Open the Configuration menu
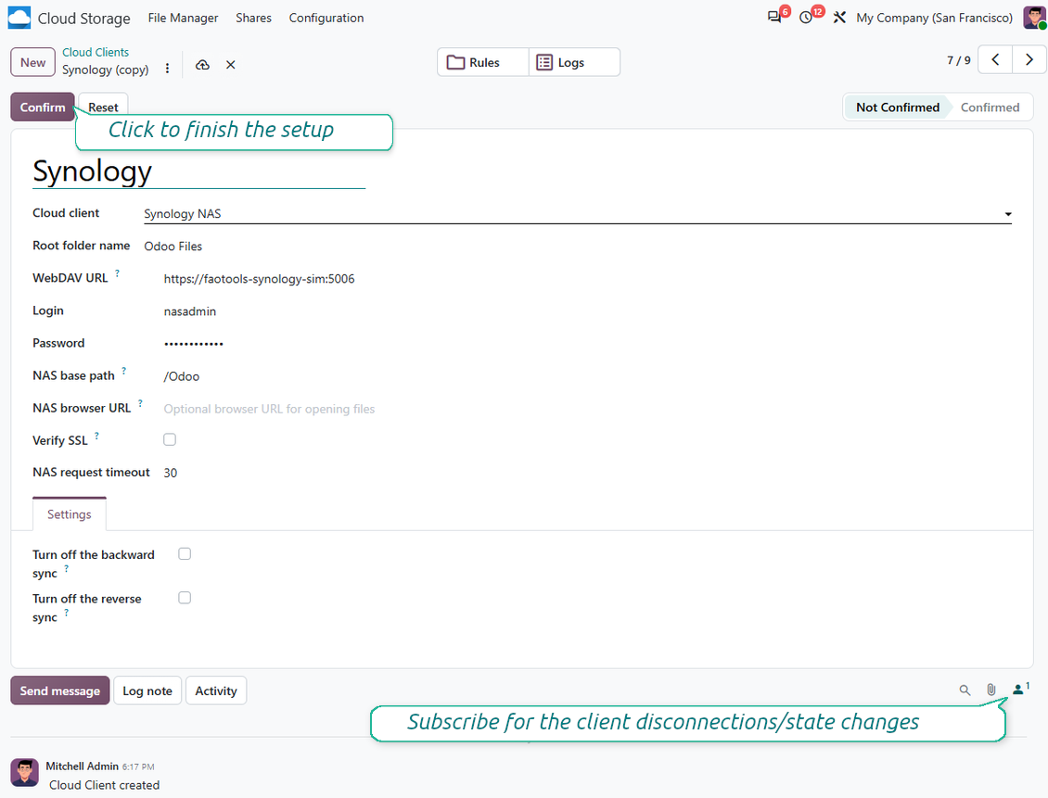Viewport: 1048px width, 798px height. point(326,18)
